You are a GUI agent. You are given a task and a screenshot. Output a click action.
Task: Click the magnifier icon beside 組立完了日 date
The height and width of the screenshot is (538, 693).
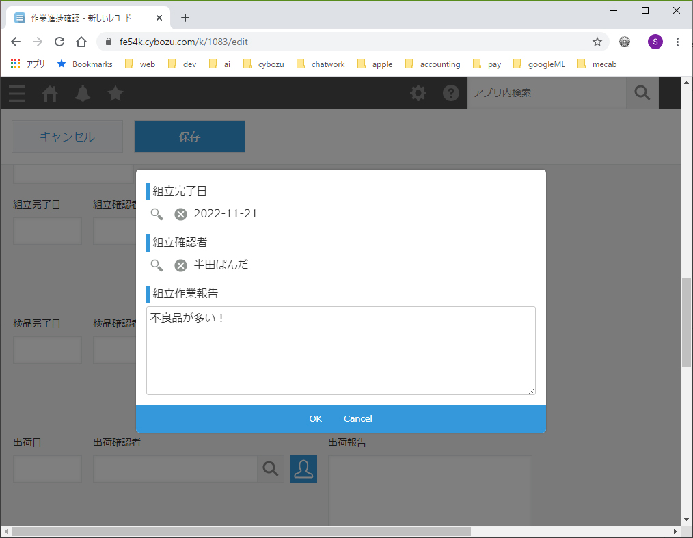157,214
